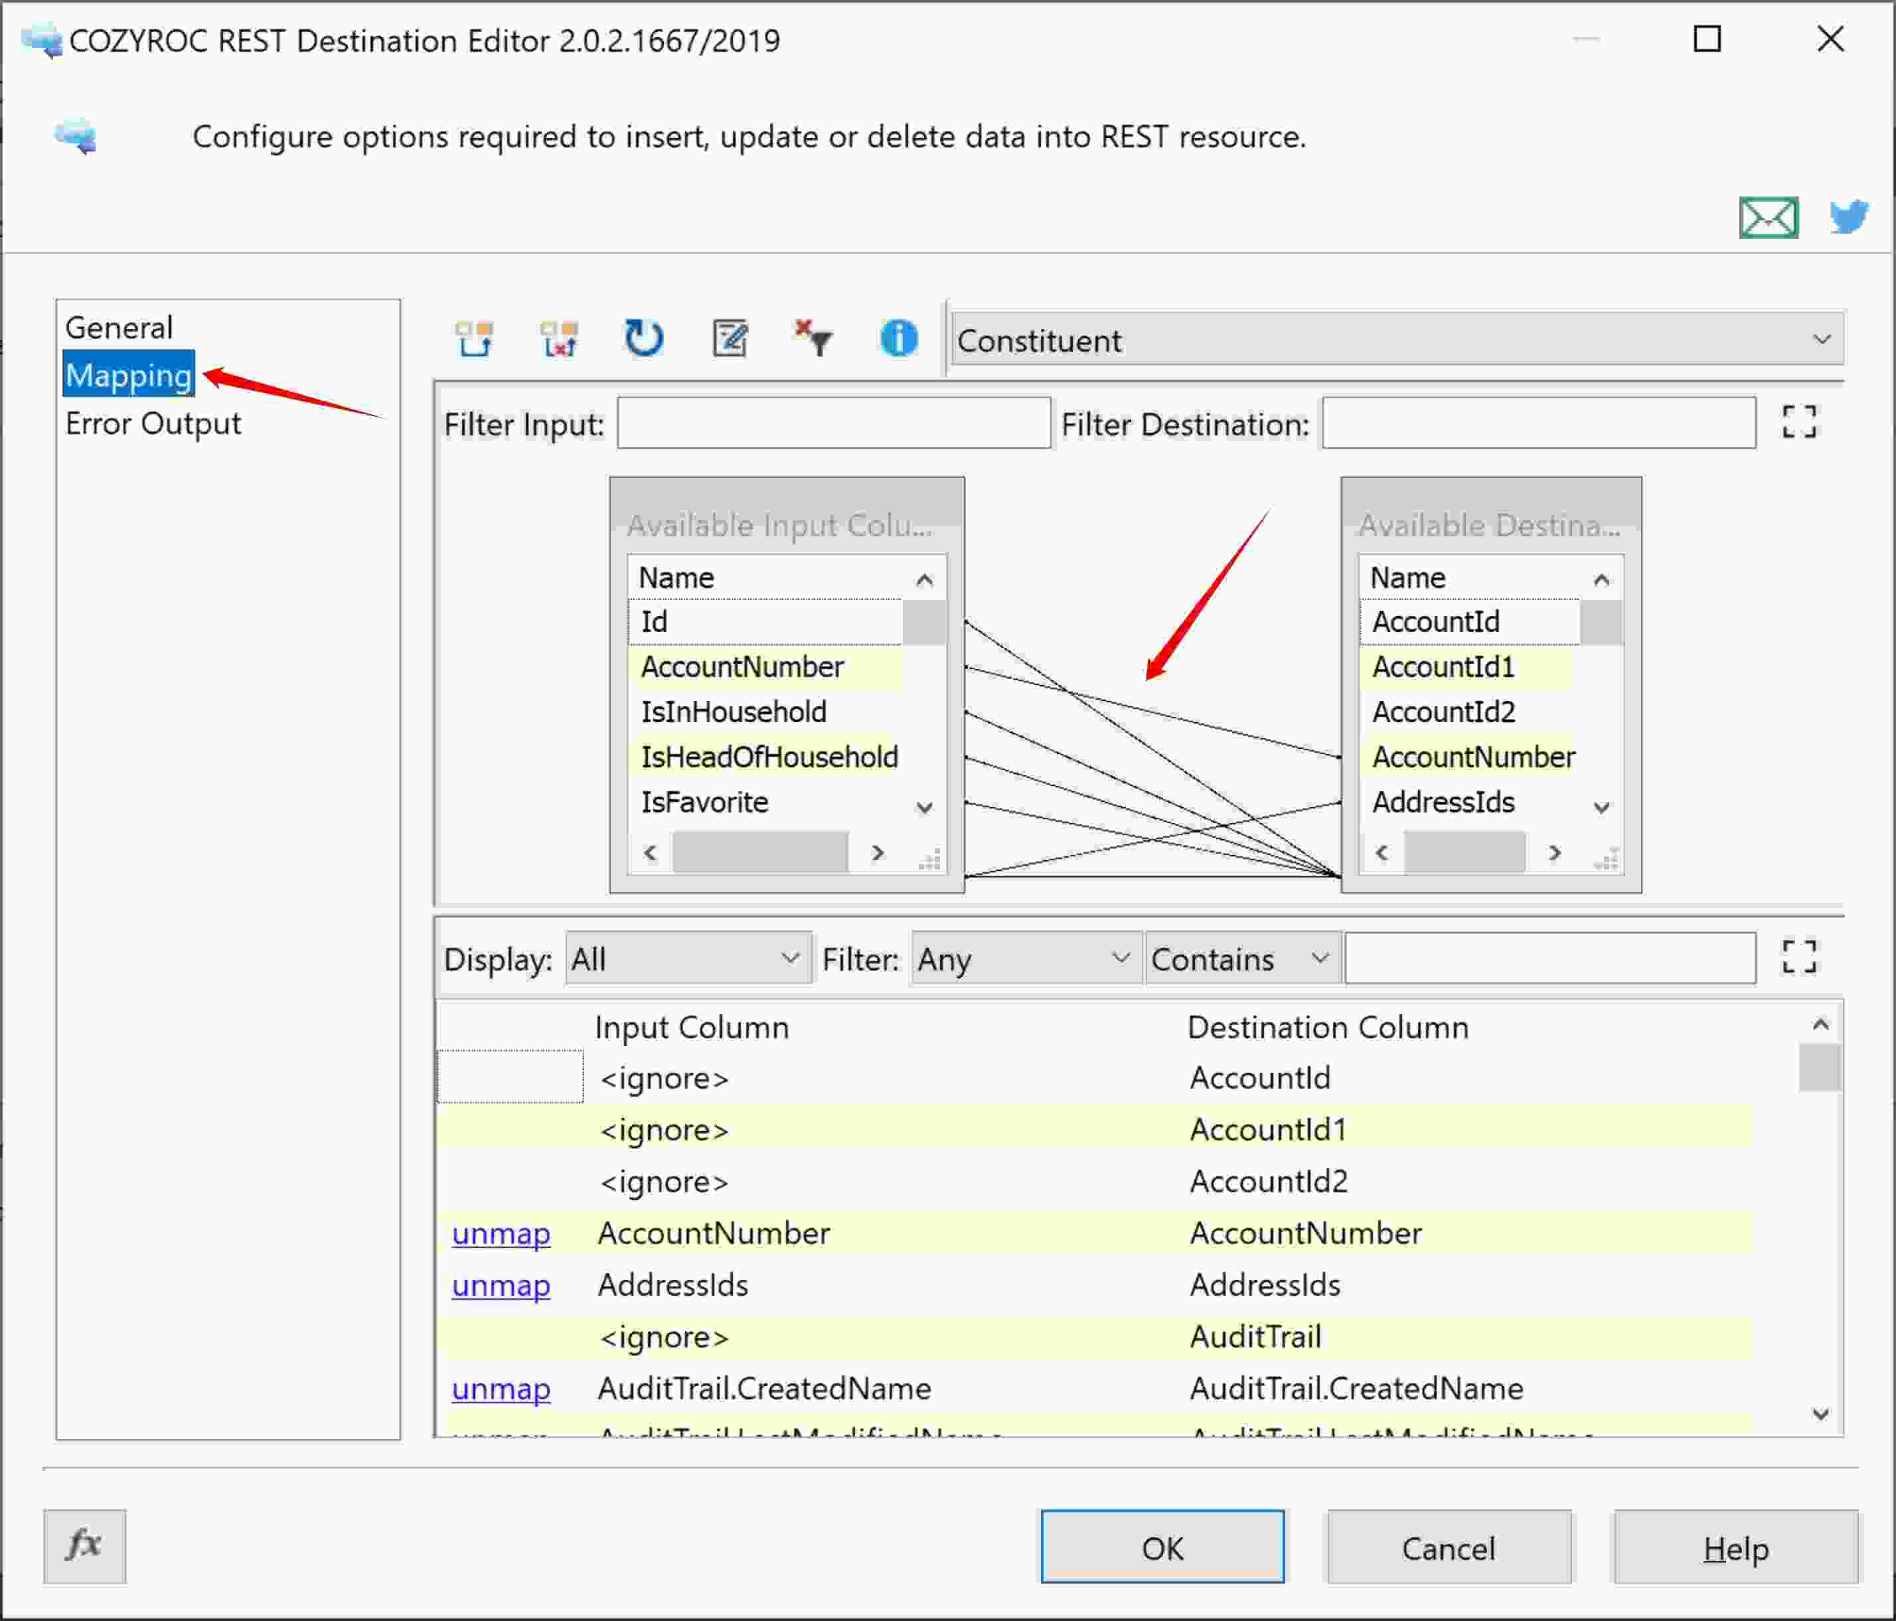
Task: Click the Input Column header
Action: click(692, 1028)
